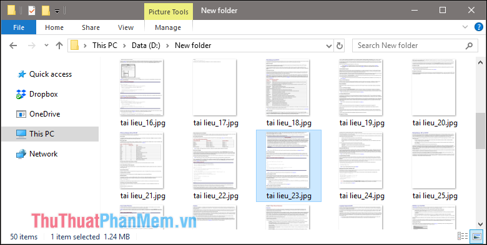Switch to the Share ribbon tab
Image resolution: width=487 pixels, height=245 pixels.
(x=91, y=27)
